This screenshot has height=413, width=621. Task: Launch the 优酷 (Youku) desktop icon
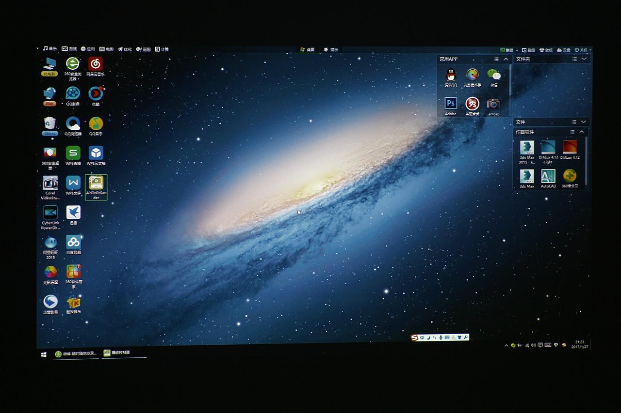[96, 96]
